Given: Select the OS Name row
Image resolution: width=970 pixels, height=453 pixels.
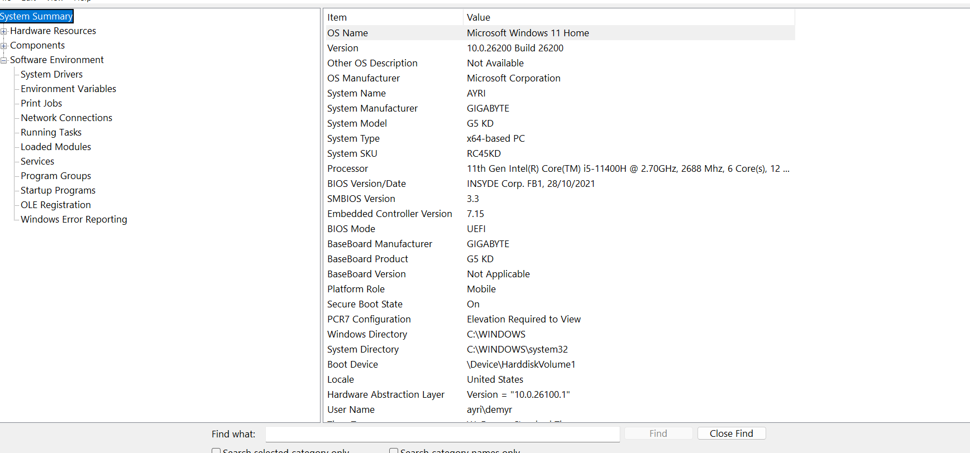Looking at the screenshot, I should (560, 33).
